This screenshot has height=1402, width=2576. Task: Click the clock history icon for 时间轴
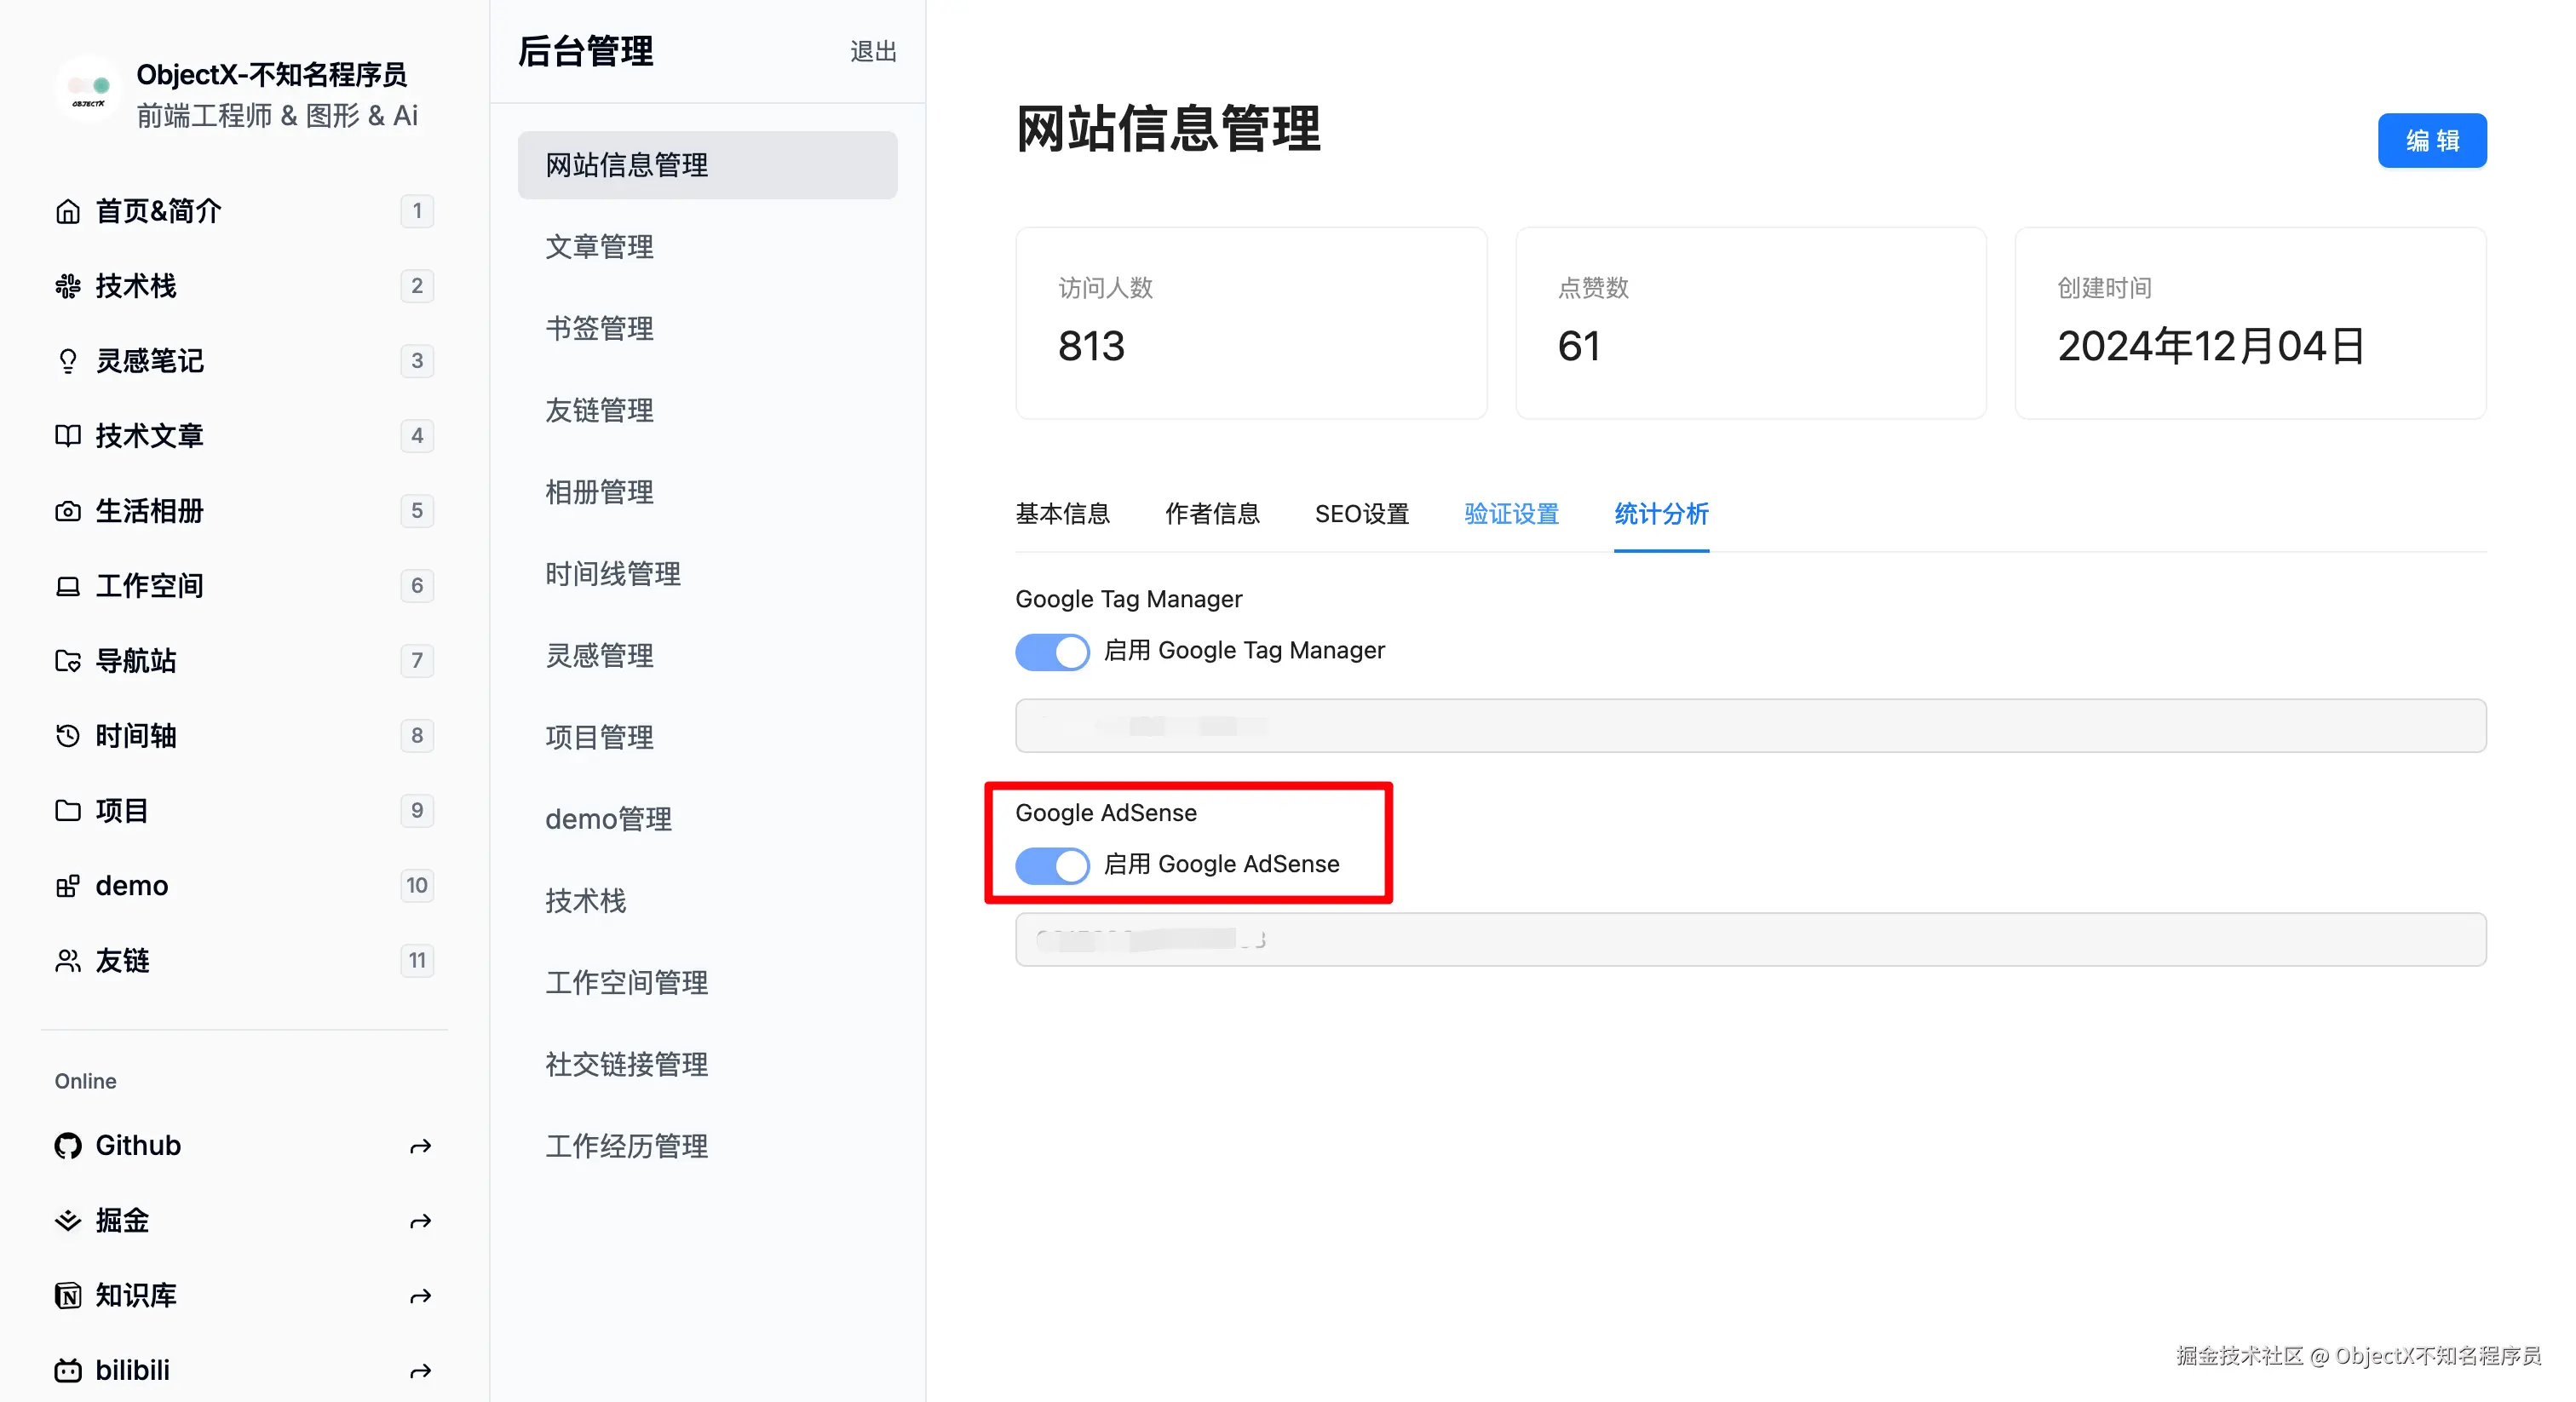[x=67, y=736]
